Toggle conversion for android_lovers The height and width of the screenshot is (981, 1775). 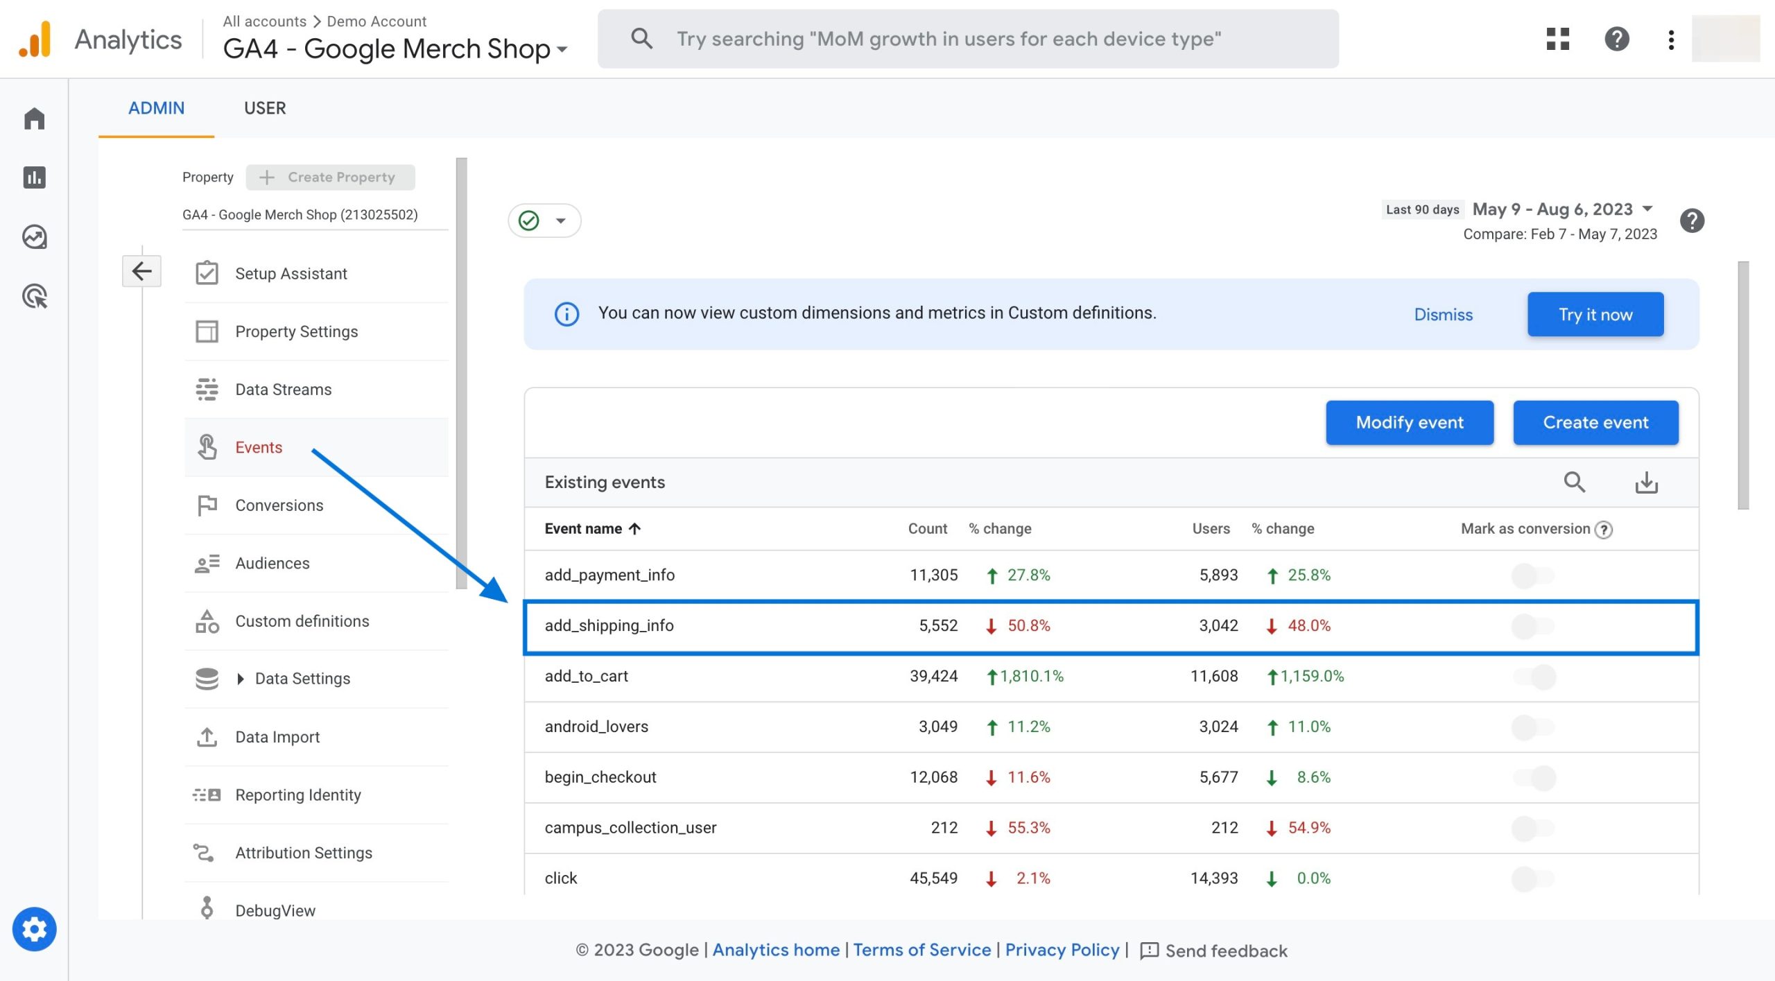[1533, 727]
